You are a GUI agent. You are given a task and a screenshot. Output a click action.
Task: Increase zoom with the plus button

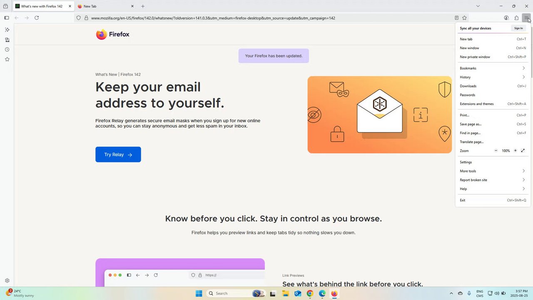click(515, 151)
